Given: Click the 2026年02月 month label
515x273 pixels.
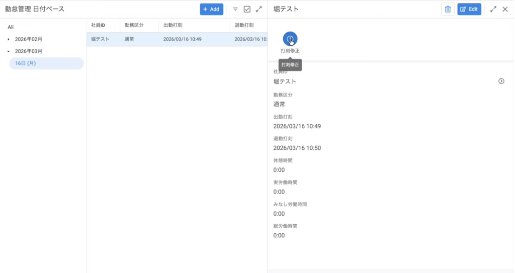Looking at the screenshot, I should tap(29, 39).
